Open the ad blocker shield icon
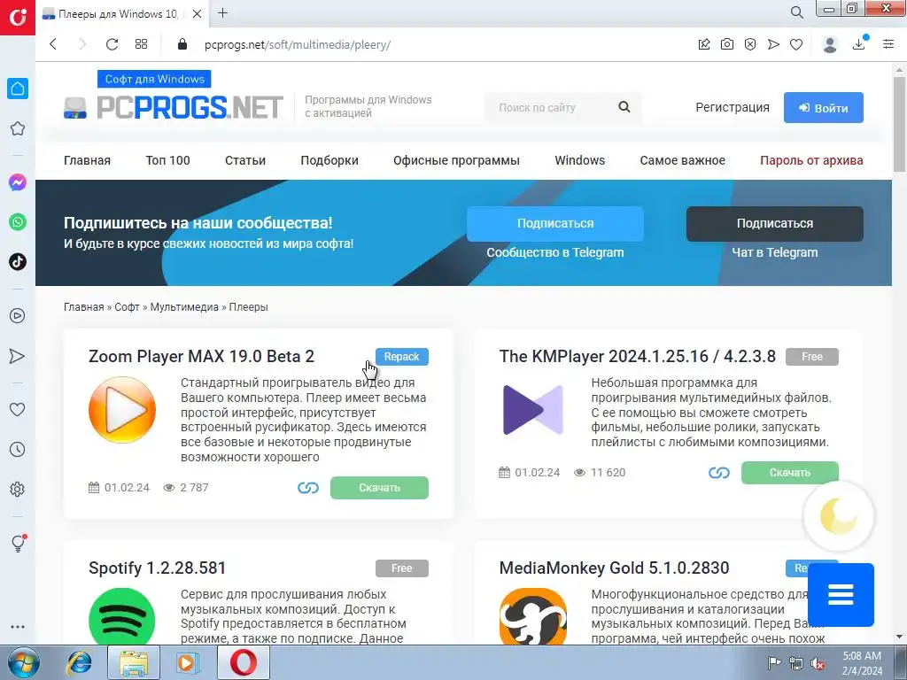This screenshot has width=907, height=680. (750, 44)
